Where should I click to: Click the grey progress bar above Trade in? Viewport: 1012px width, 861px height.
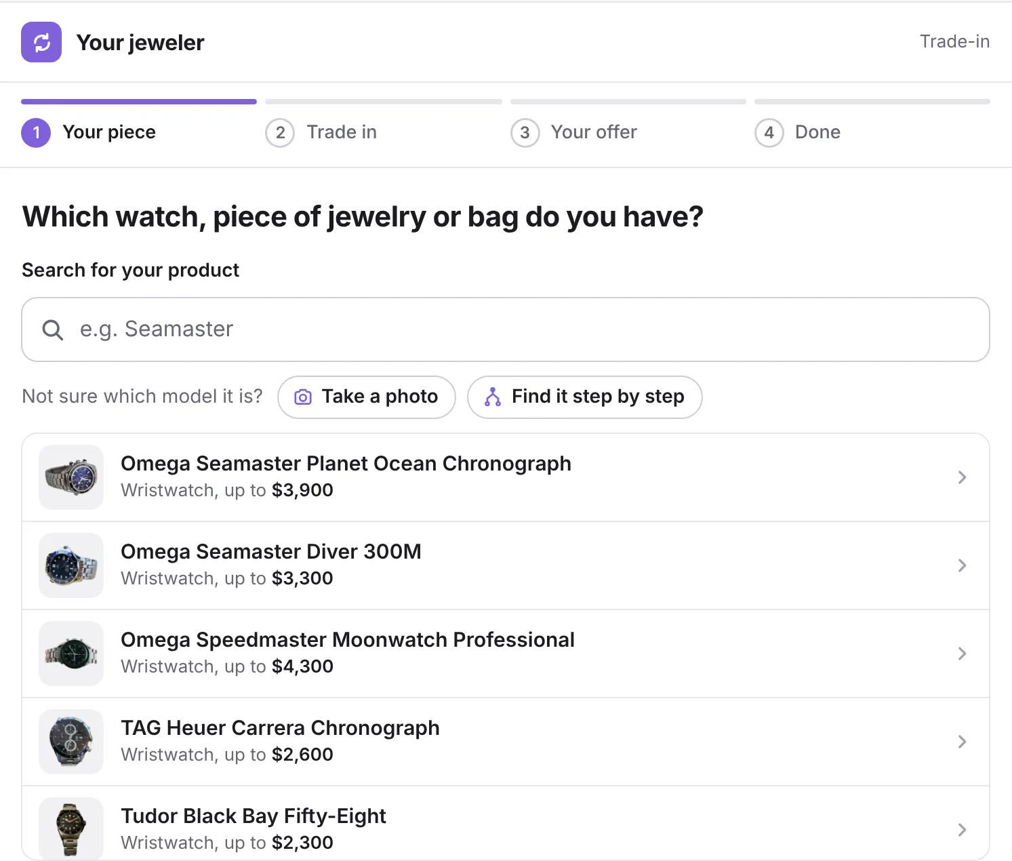(384, 102)
